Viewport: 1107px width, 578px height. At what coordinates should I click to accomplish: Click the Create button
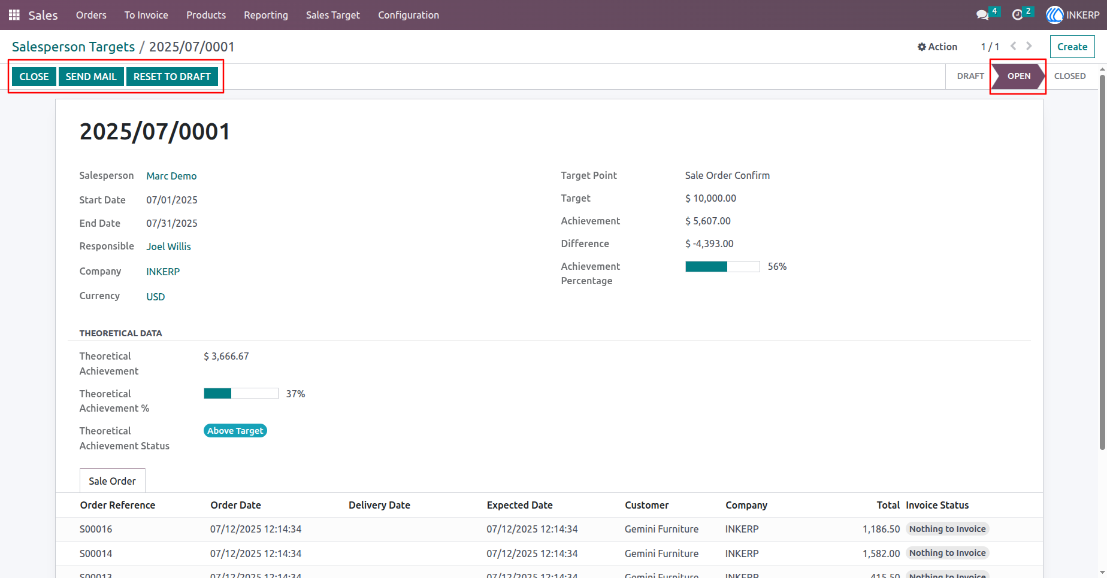tap(1072, 47)
